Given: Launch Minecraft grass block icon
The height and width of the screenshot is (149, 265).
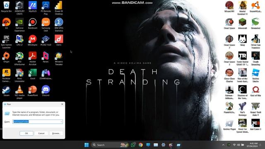Looking at the screenshot, I should [x=242, y=24].
